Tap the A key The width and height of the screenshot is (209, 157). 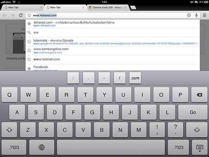(17, 112)
